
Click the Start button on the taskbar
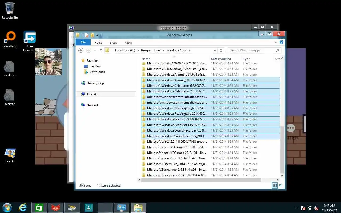click(7, 208)
